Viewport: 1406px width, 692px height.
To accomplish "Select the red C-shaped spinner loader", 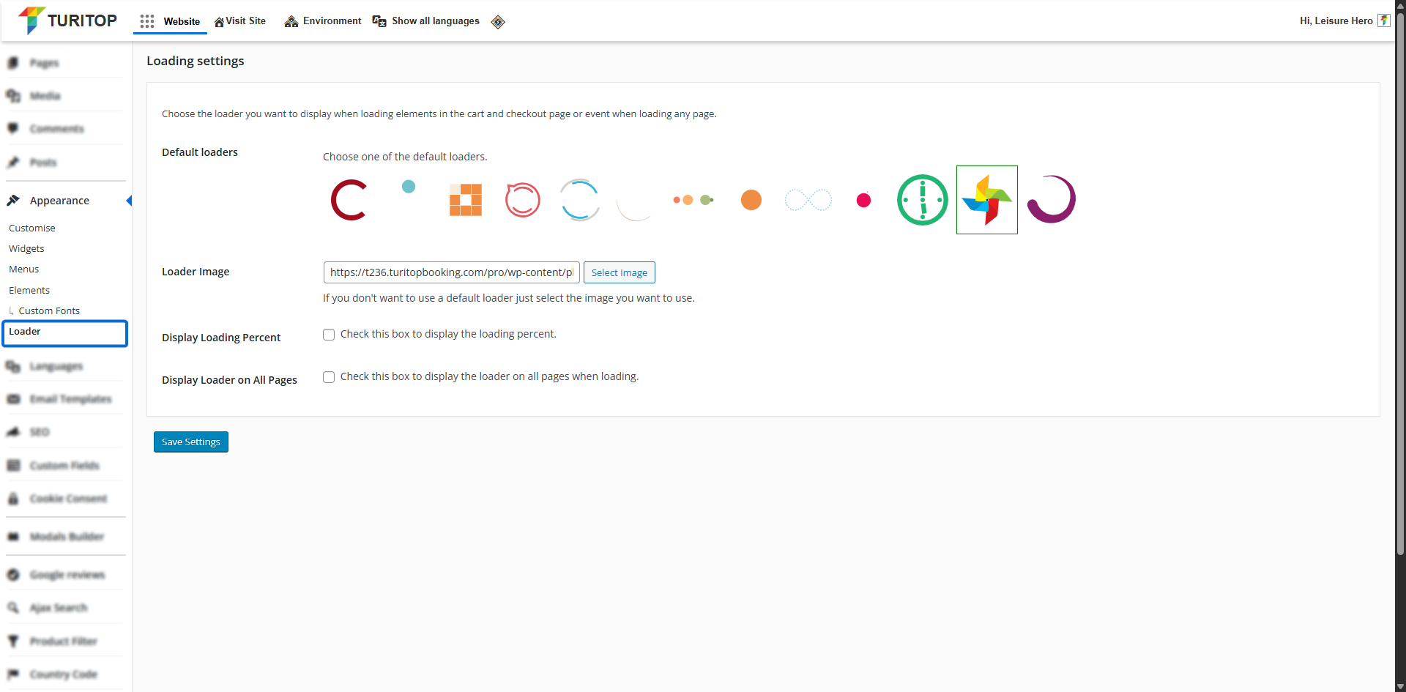I will (349, 200).
